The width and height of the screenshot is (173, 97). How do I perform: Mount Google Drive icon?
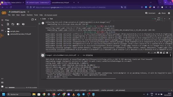18,24
